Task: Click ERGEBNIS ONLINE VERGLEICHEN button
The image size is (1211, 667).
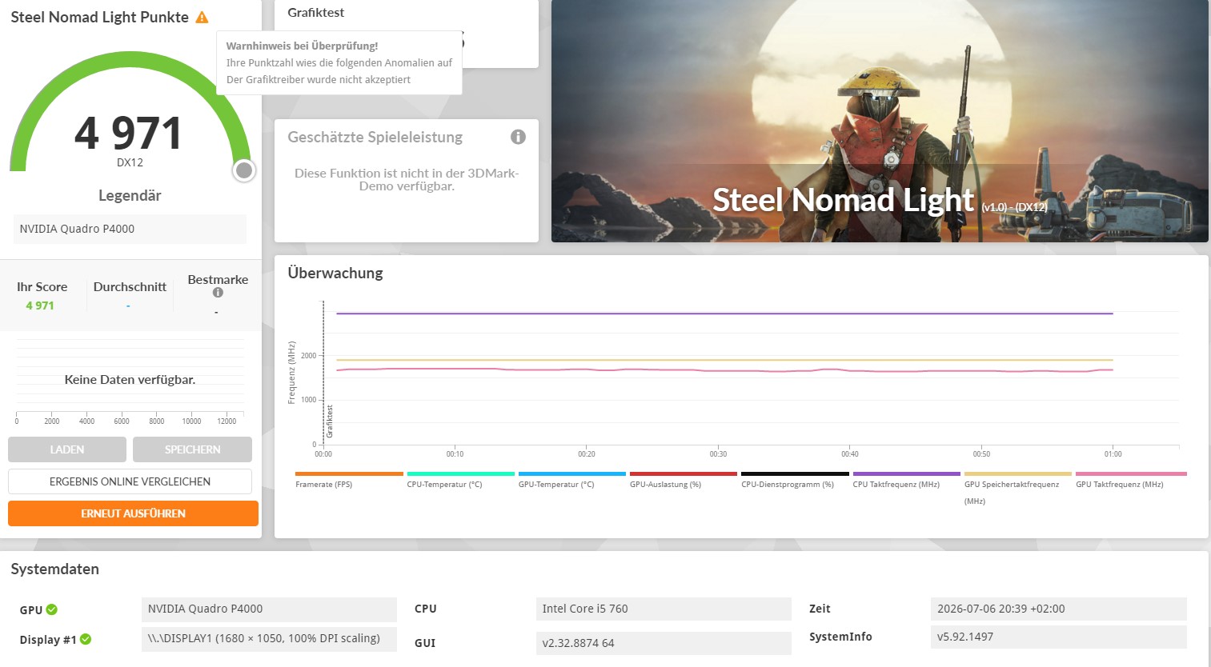Action: point(130,481)
